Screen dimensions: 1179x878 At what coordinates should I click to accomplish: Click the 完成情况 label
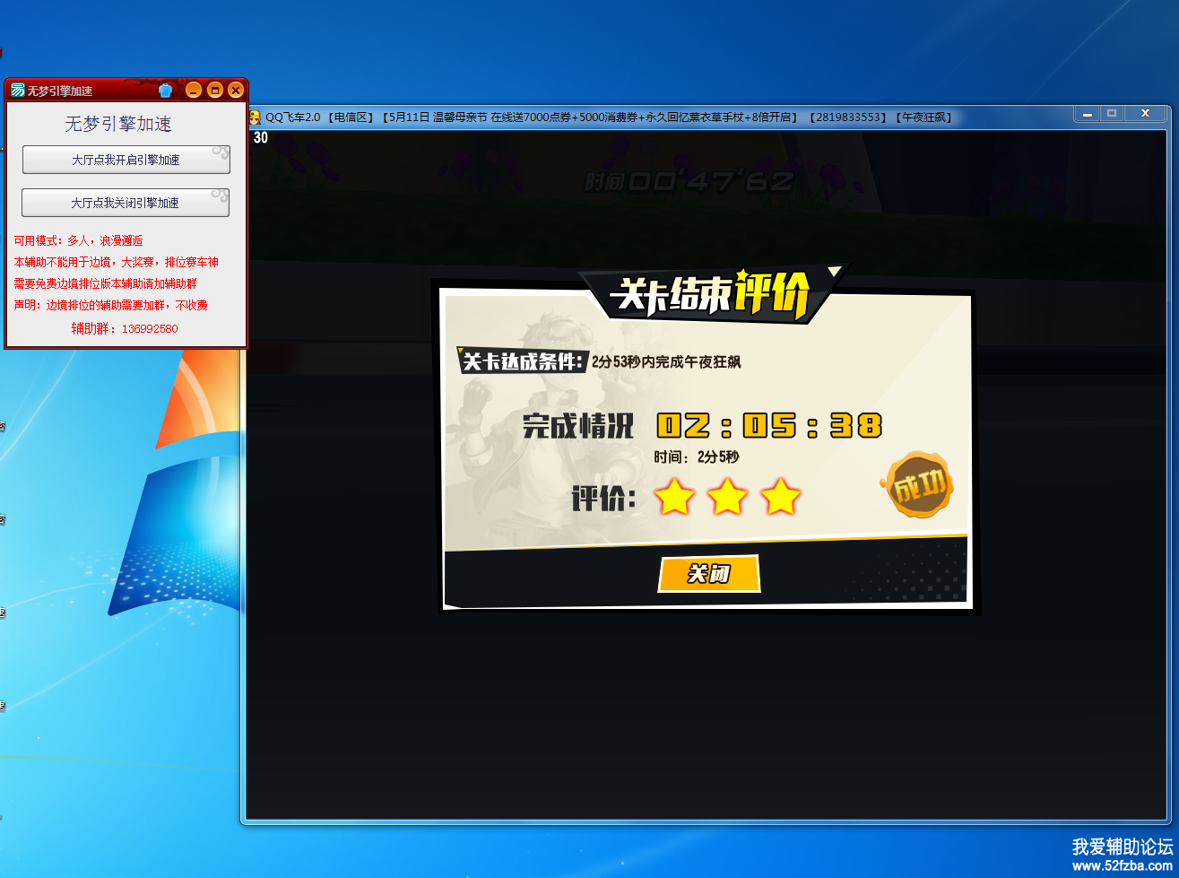[578, 426]
